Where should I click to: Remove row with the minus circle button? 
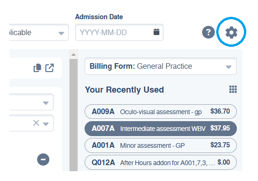43,159
